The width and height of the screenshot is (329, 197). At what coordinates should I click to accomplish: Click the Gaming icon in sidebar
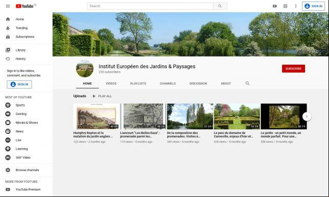(8, 114)
